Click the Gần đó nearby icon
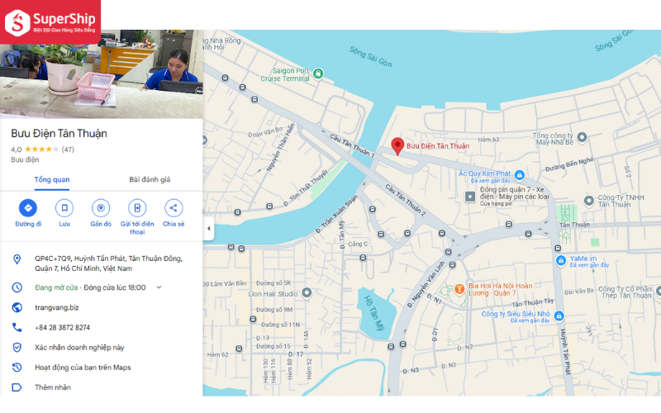The width and height of the screenshot is (661, 413). tap(101, 208)
